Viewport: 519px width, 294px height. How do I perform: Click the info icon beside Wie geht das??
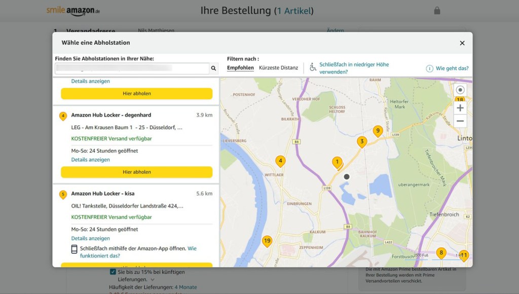coord(429,68)
